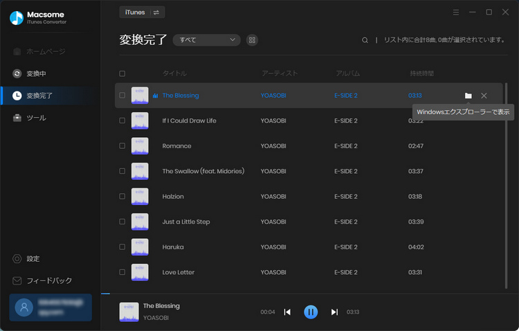Select the song title If I Could Draw Life

coord(189,121)
